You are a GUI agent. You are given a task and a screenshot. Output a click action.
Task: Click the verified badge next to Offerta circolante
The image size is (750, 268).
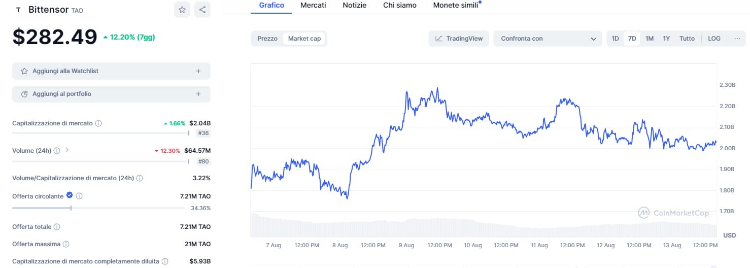(x=70, y=195)
